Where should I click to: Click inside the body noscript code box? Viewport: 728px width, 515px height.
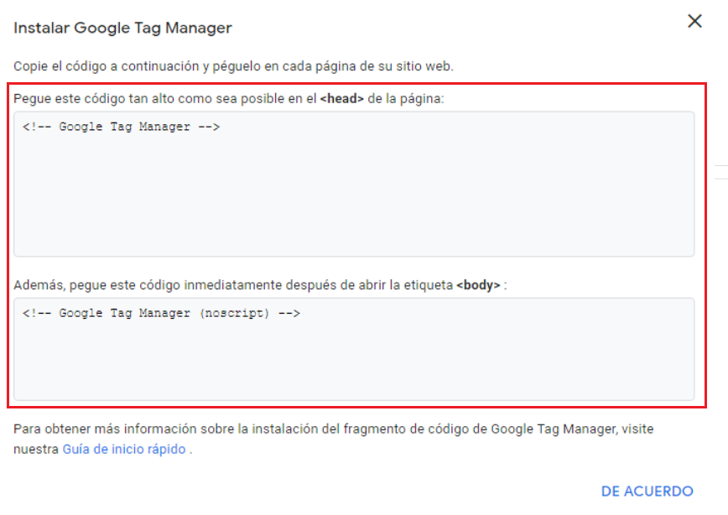[354, 349]
